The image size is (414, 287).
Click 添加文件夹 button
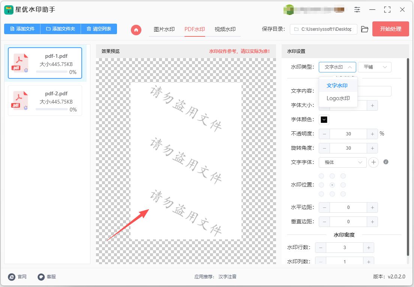coord(60,29)
